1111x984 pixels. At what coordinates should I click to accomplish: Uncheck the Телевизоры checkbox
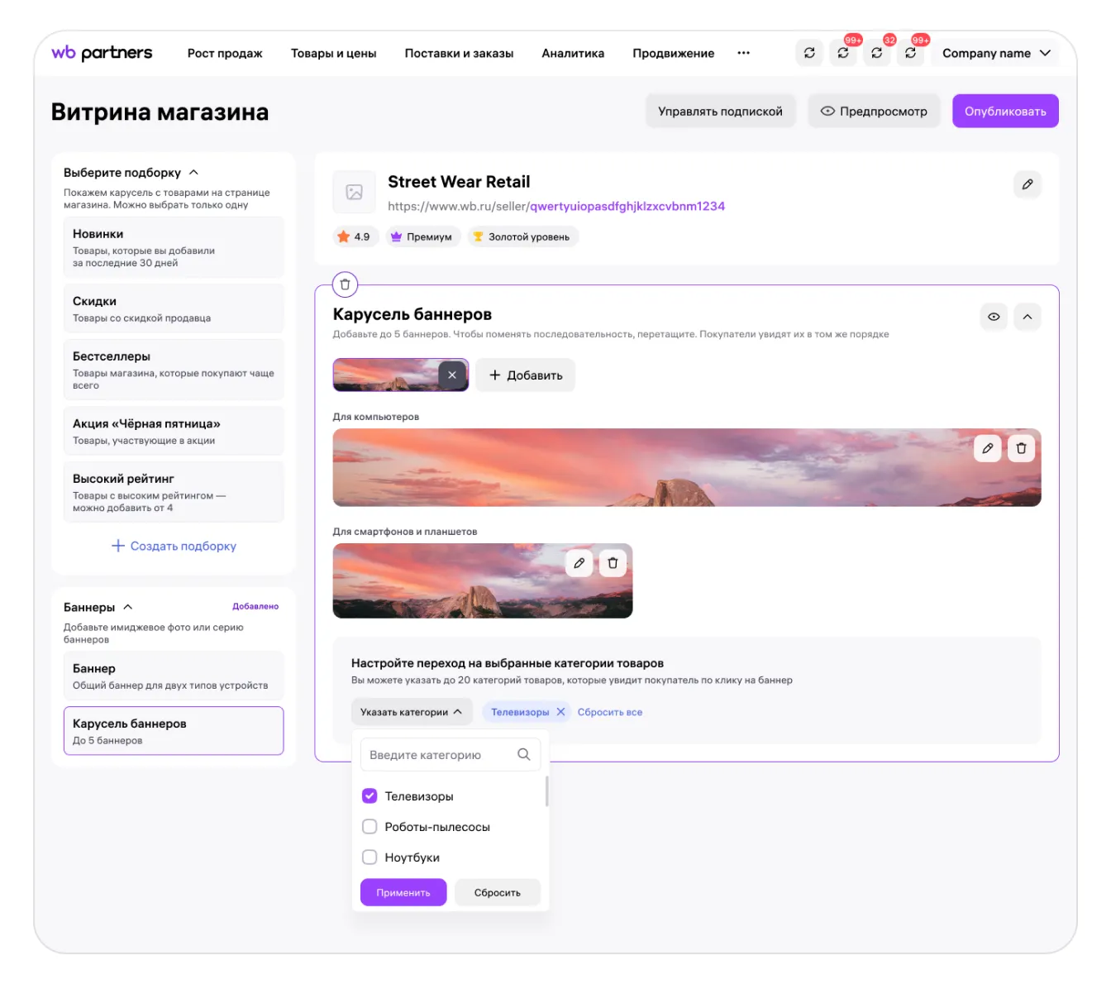370,795
